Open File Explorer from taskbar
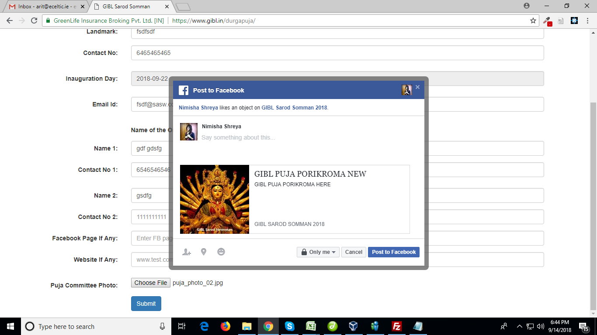 (247, 326)
